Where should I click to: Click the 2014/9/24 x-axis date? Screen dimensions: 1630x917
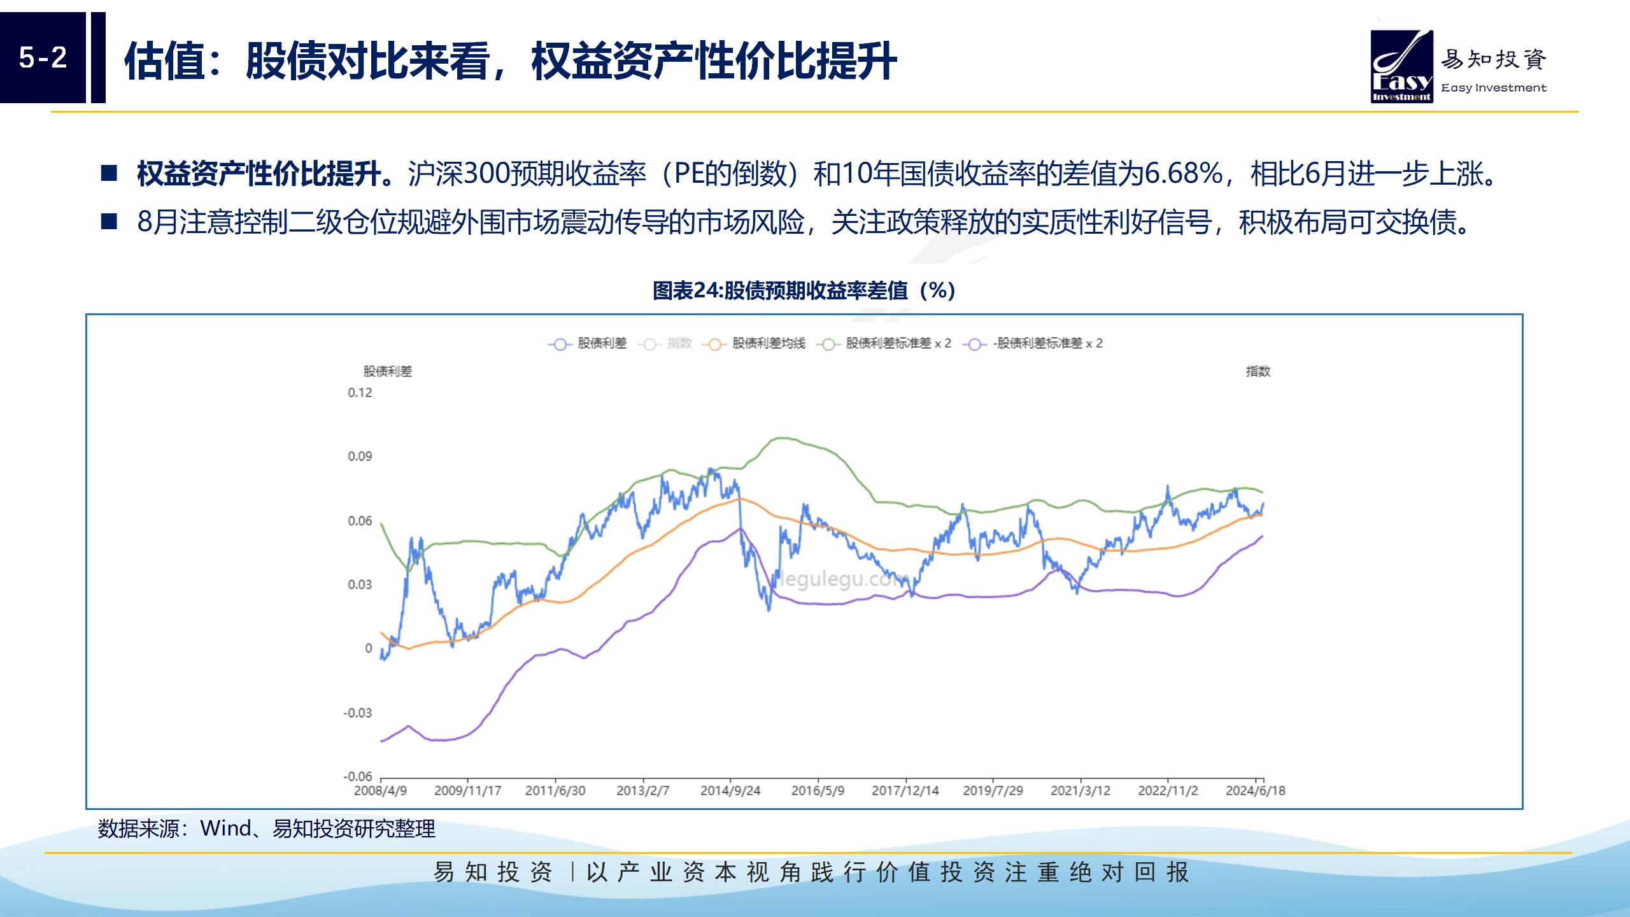pos(730,791)
